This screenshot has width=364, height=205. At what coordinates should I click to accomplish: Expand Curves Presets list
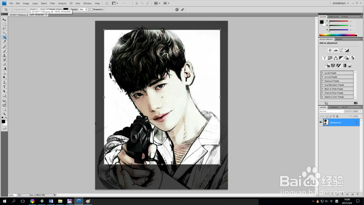click(323, 77)
